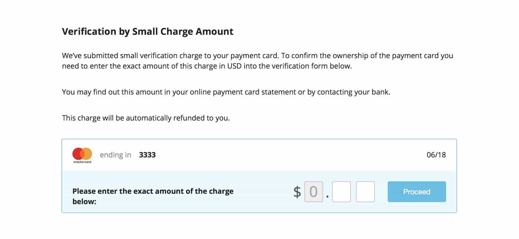Click the dollar sign symbol
Image resolution: width=519 pixels, height=239 pixels.
tap(297, 192)
